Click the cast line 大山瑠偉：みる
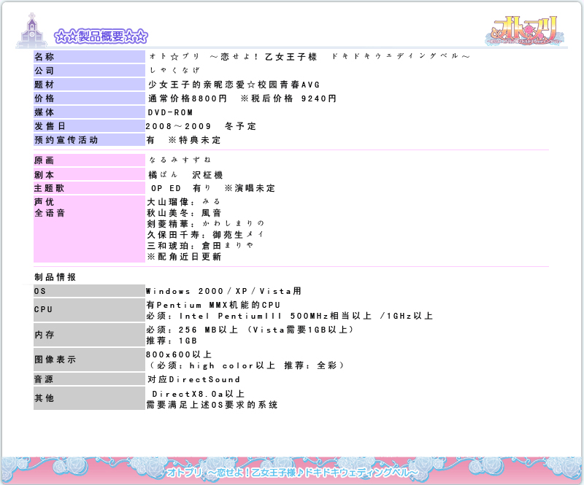Image resolution: width=584 pixels, height=485 pixels. click(184, 202)
